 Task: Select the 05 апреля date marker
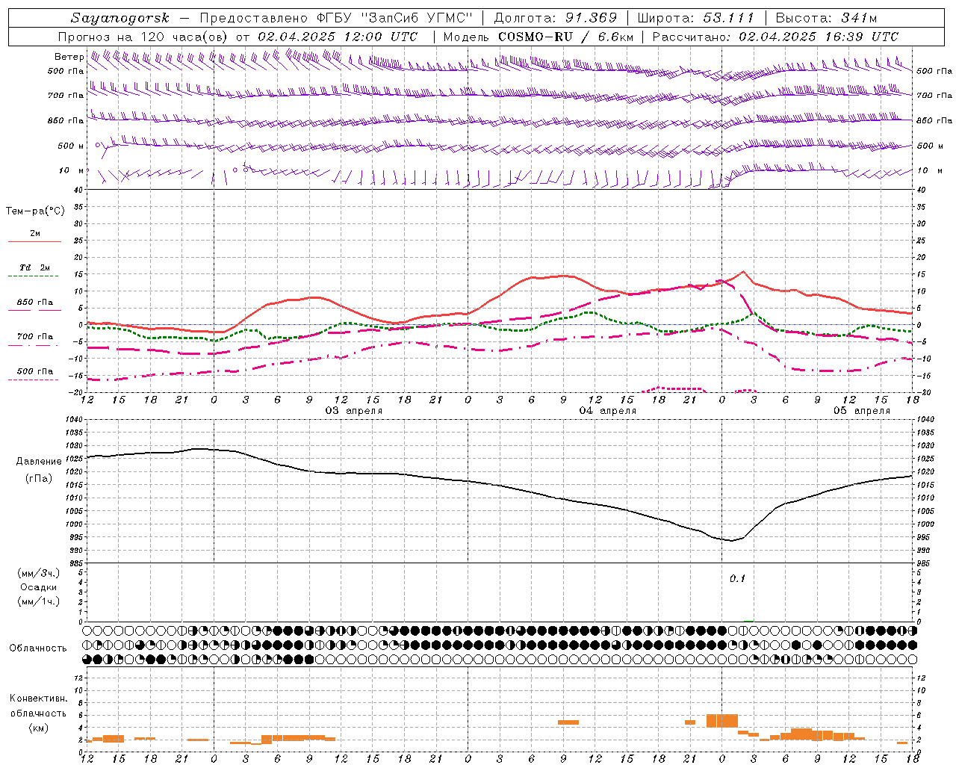862,411
